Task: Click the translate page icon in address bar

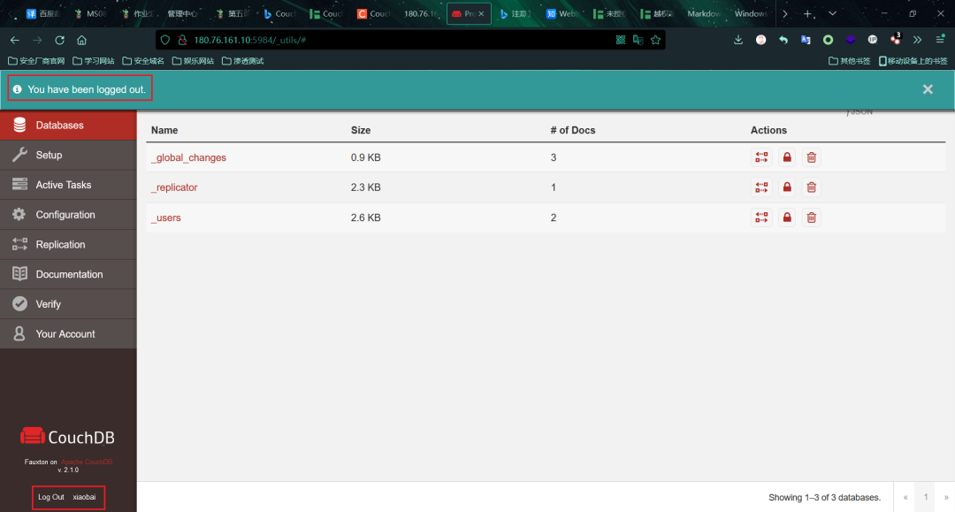Action: (x=638, y=40)
